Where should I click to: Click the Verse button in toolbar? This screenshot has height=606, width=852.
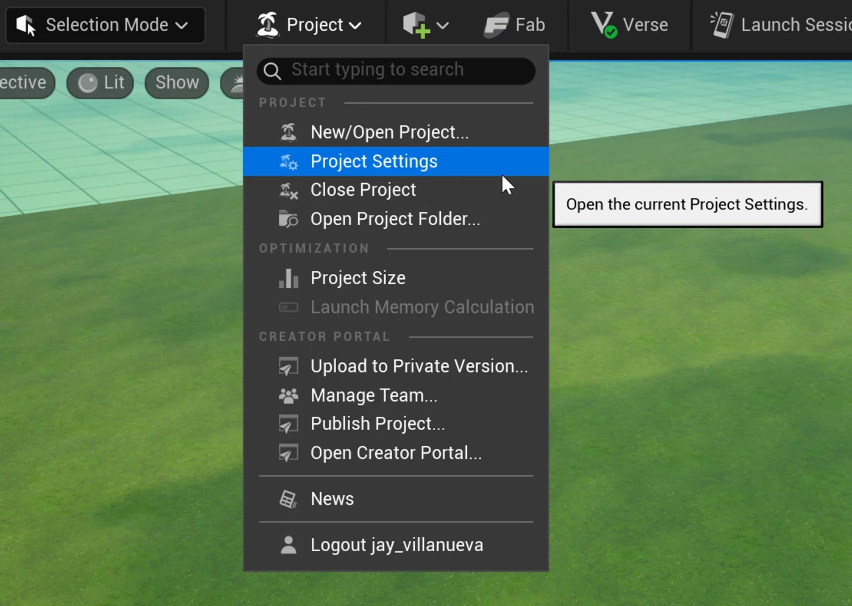pyautogui.click(x=630, y=25)
